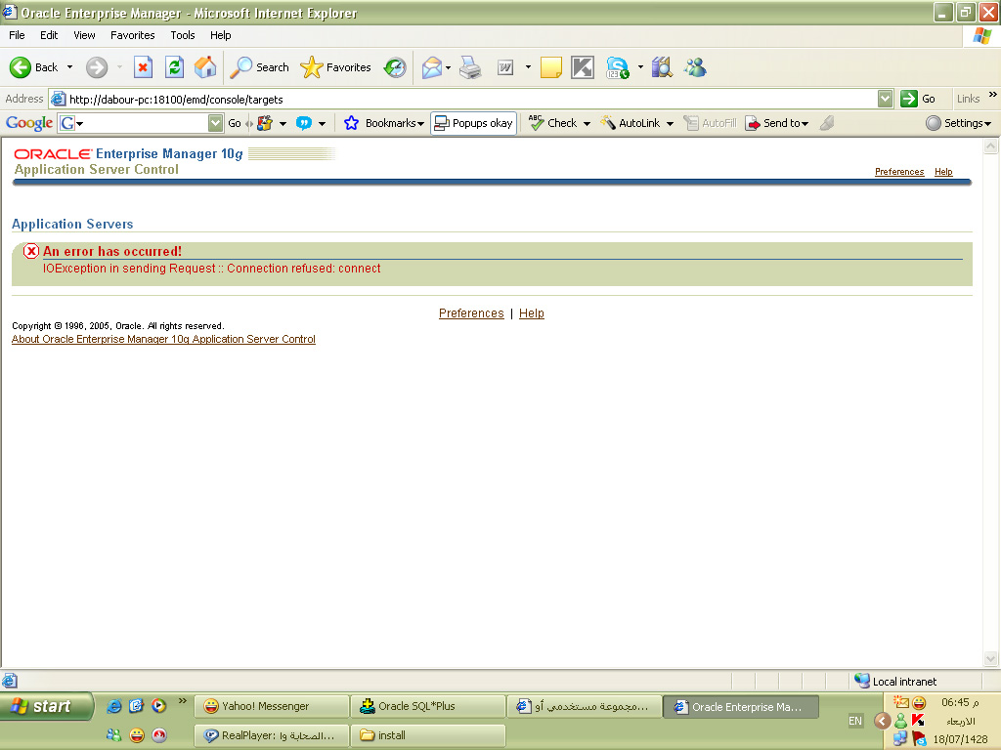Expand the address bar dropdown
The image size is (1001, 750).
pyautogui.click(x=885, y=99)
